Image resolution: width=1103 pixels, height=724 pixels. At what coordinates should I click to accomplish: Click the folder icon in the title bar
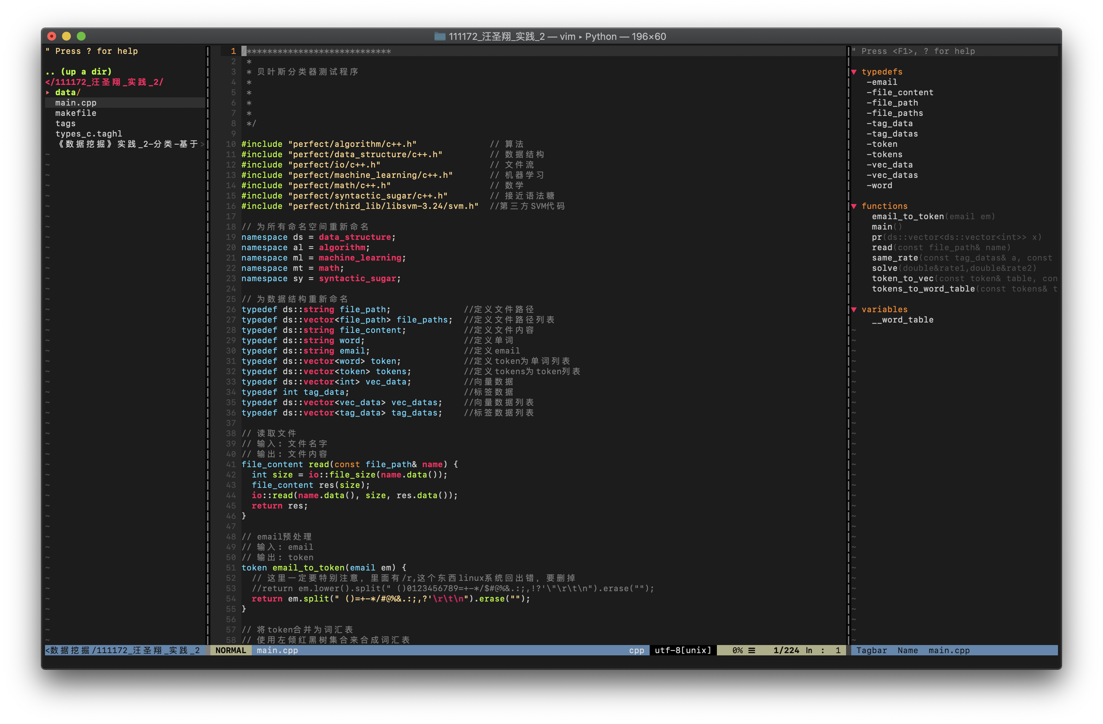tap(439, 36)
